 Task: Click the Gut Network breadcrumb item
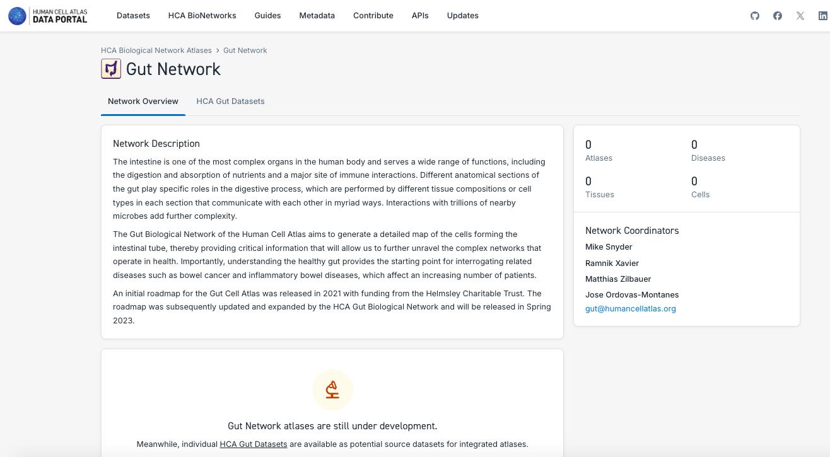pyautogui.click(x=245, y=50)
